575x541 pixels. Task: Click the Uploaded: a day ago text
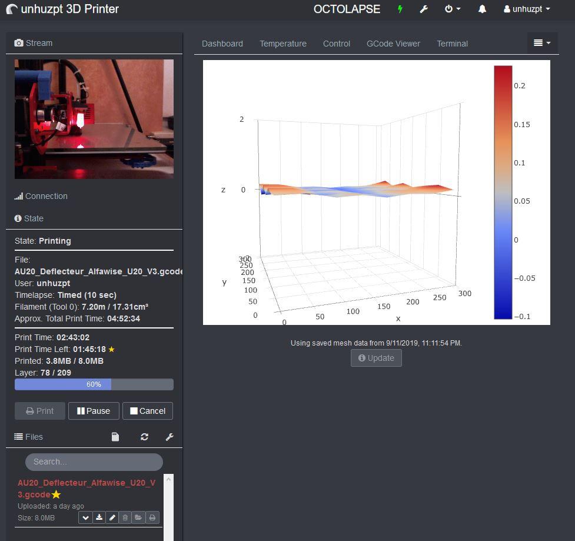51,506
